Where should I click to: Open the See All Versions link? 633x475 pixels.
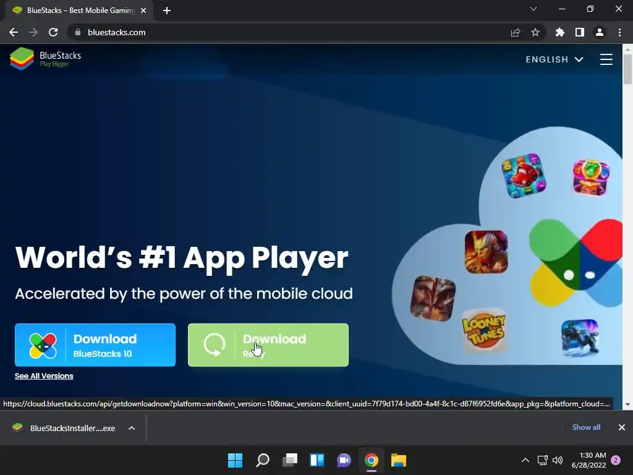coord(44,376)
